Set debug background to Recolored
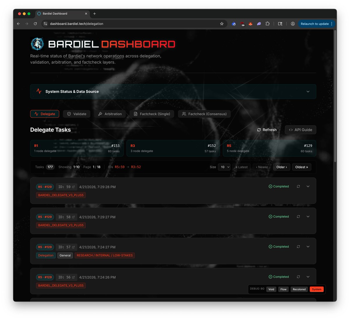This screenshot has width=350, height=319. [299, 289]
